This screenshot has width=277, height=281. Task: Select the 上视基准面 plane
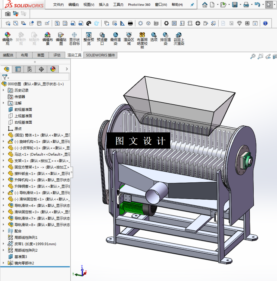coord(23,116)
